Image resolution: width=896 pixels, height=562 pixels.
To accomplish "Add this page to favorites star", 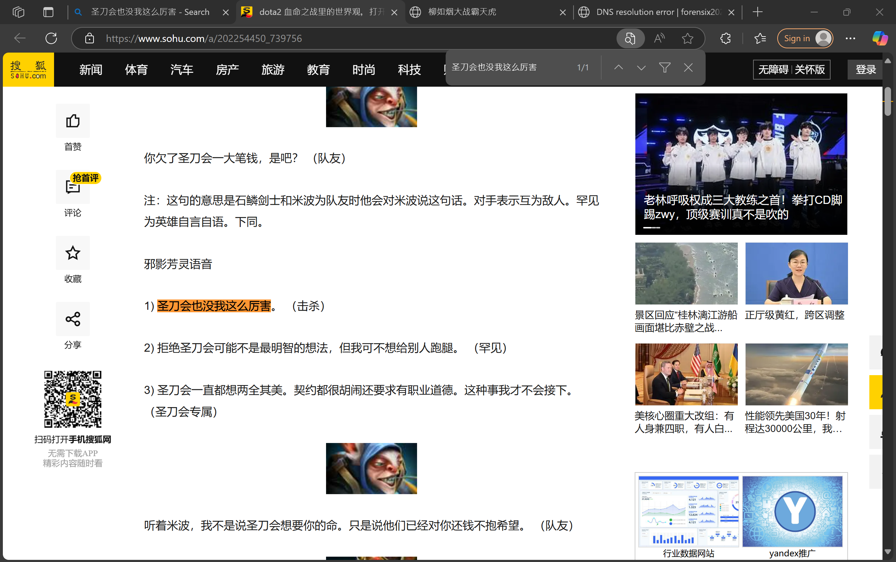I will 687,38.
